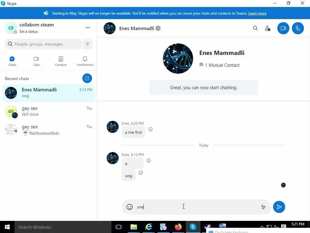
Task: Open the Enes Mammadli recent chat
Action: [49, 93]
